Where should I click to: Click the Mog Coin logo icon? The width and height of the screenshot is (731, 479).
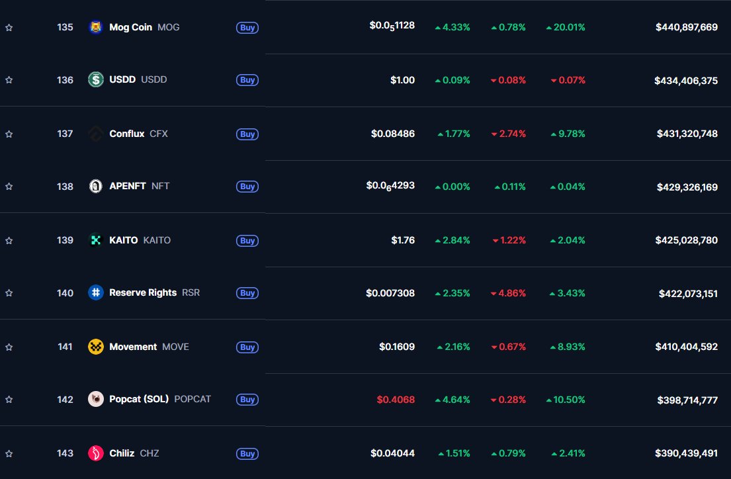[x=95, y=28]
